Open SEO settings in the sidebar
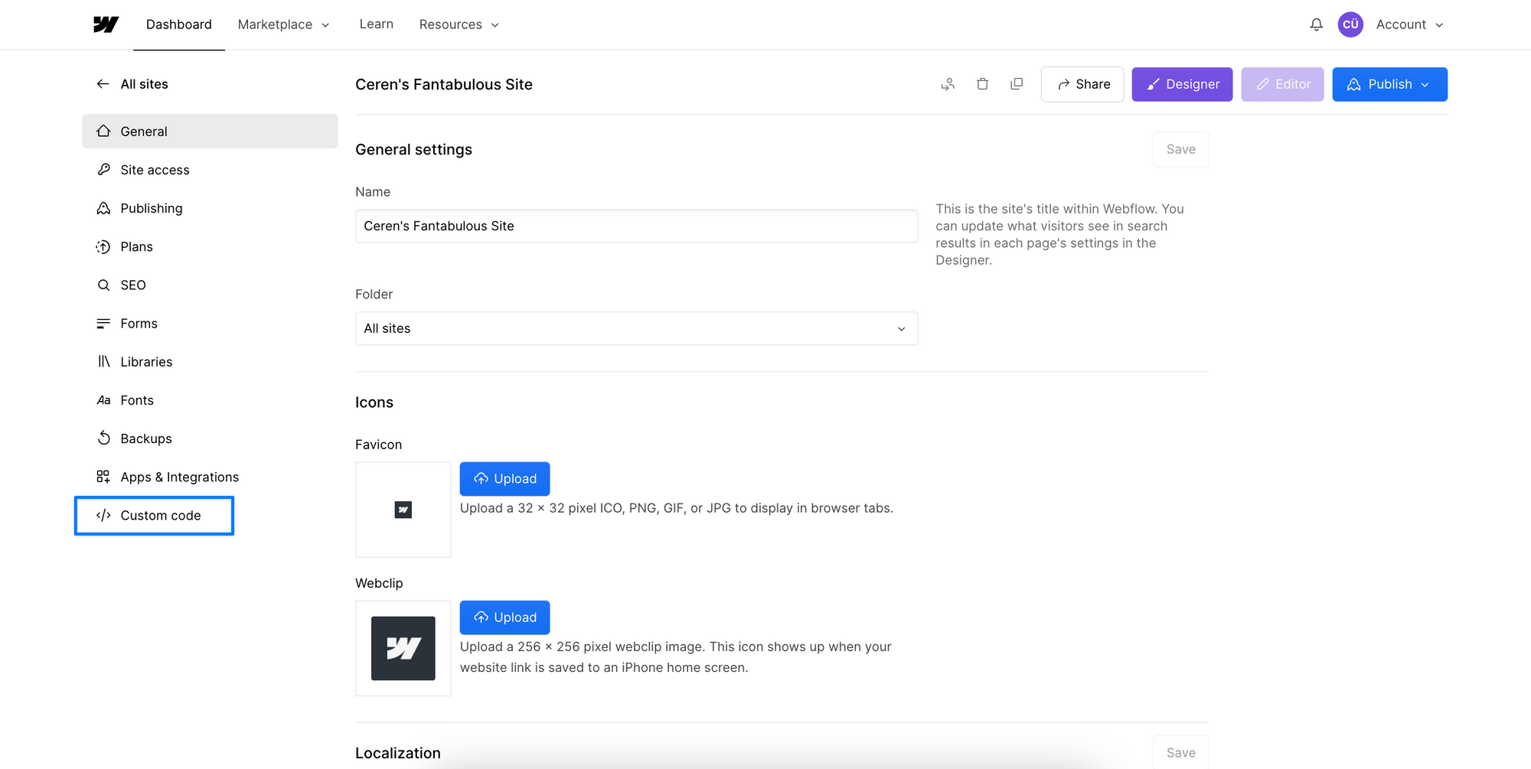Screen dimensions: 1531x769 [x=210, y=285]
